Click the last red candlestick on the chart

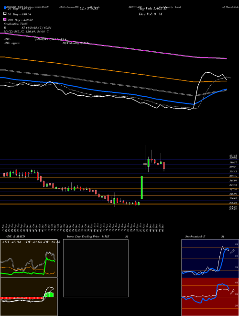coord(164,166)
